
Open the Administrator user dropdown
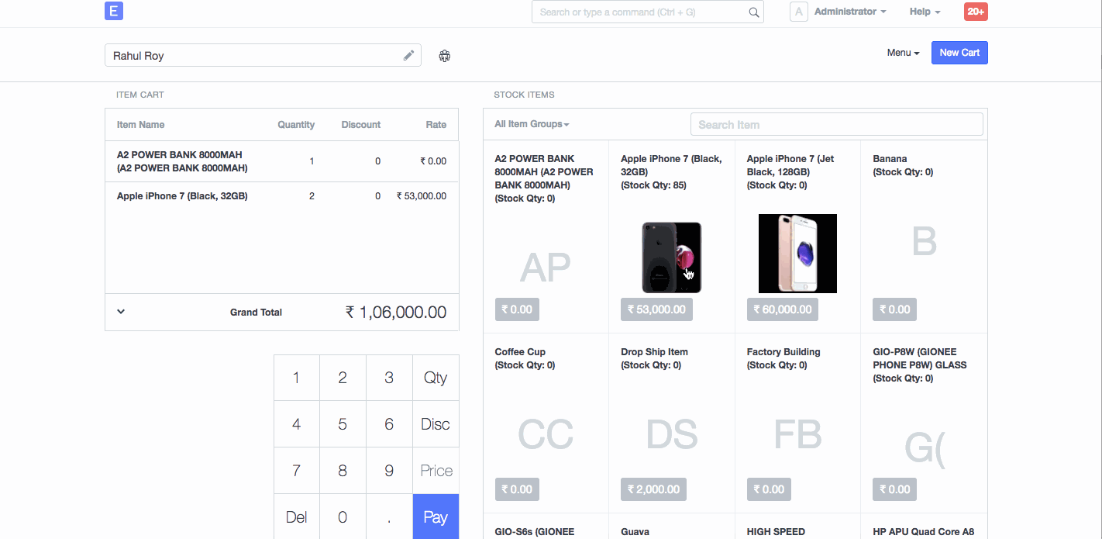tap(850, 12)
